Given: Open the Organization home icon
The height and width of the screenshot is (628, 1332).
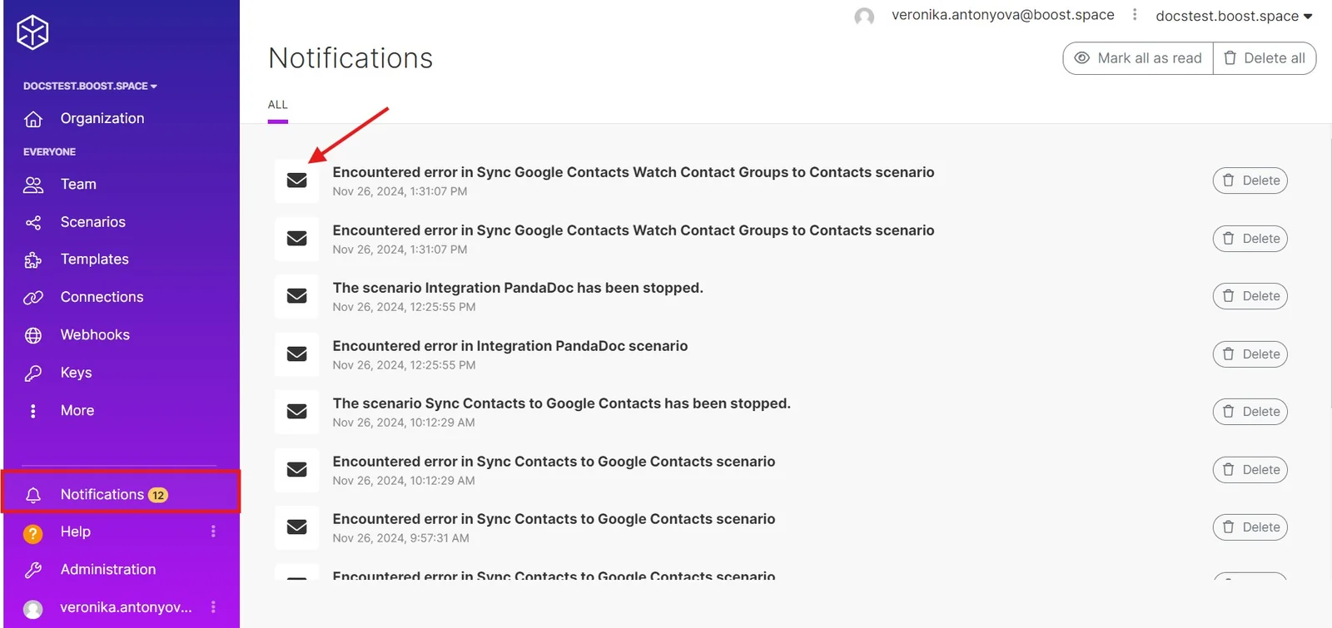Looking at the screenshot, I should click(x=33, y=119).
